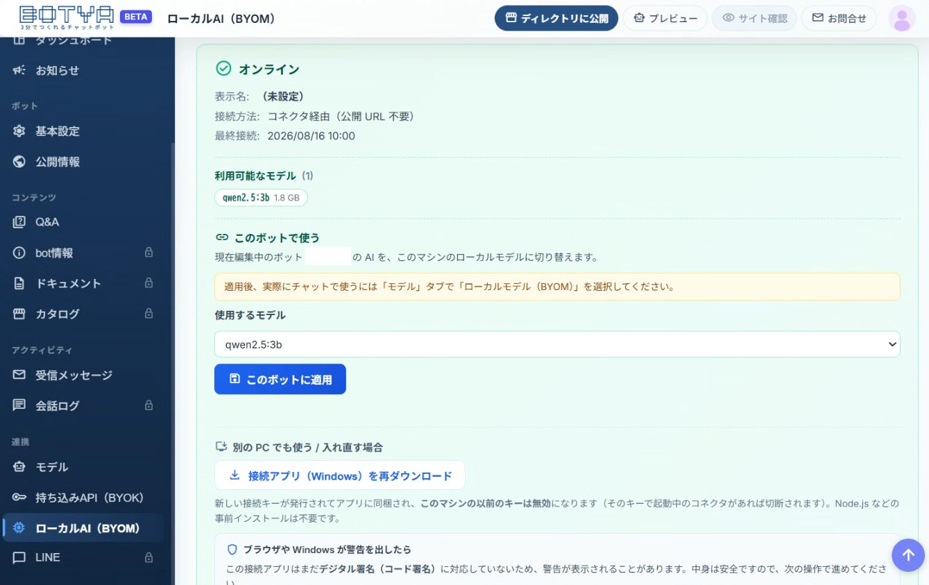929x585 pixels.
Task: Open the プレビュー preview button
Action: pyautogui.click(x=665, y=18)
